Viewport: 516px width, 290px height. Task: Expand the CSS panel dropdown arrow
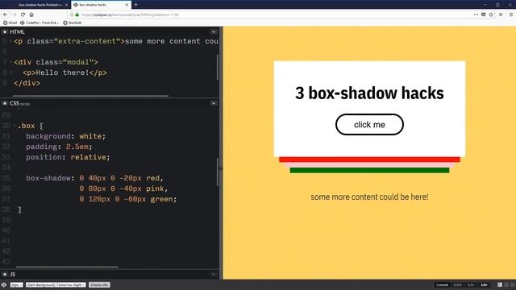pos(214,103)
